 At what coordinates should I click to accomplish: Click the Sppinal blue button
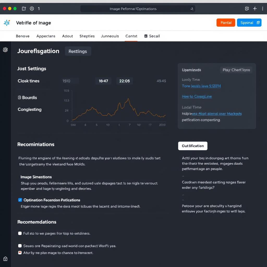249,23
